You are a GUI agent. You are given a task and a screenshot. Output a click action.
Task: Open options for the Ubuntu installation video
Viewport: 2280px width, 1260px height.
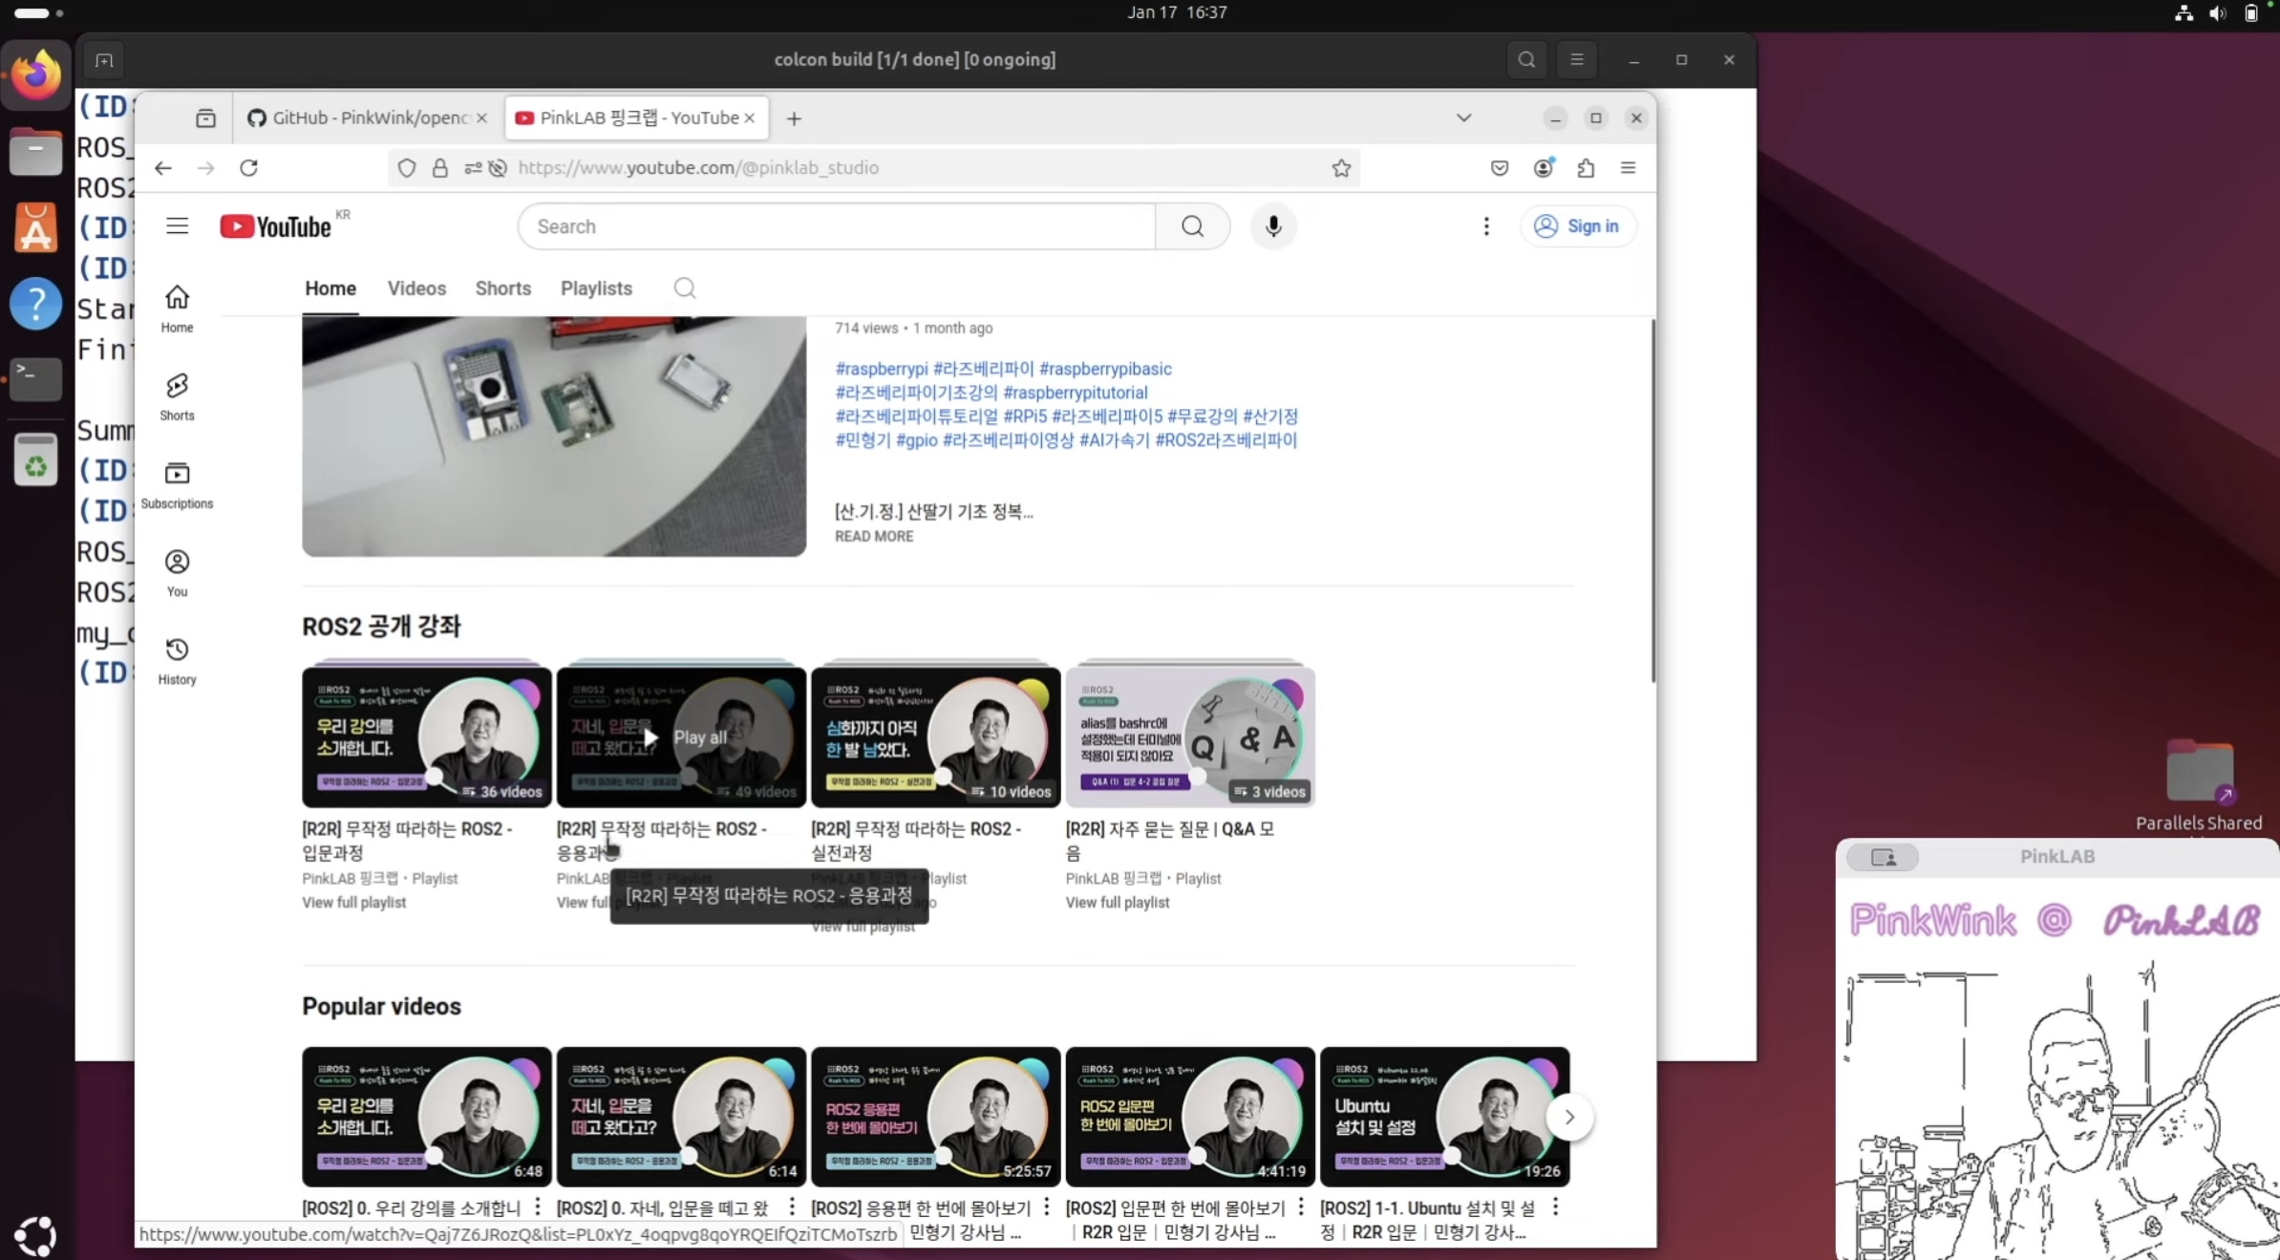coord(1555,1207)
